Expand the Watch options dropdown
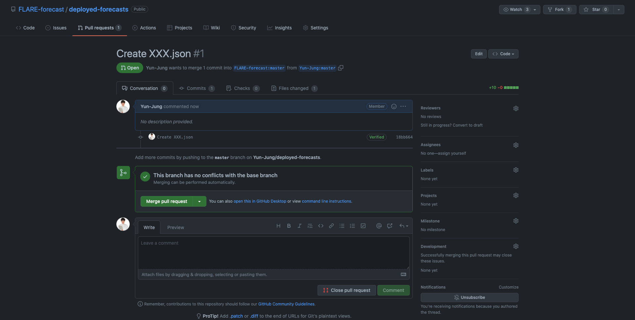Screen dimensions: 635x320 pyautogui.click(x=520, y=10)
